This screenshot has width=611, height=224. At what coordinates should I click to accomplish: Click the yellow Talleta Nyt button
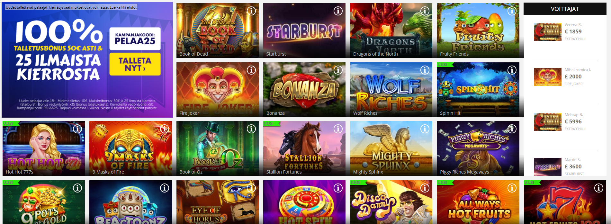[x=135, y=64]
